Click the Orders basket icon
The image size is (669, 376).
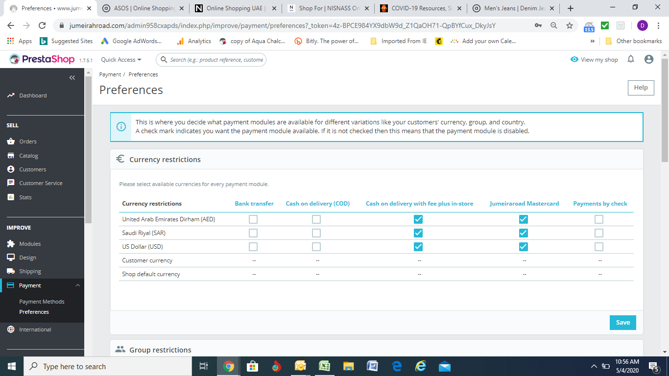(x=11, y=141)
